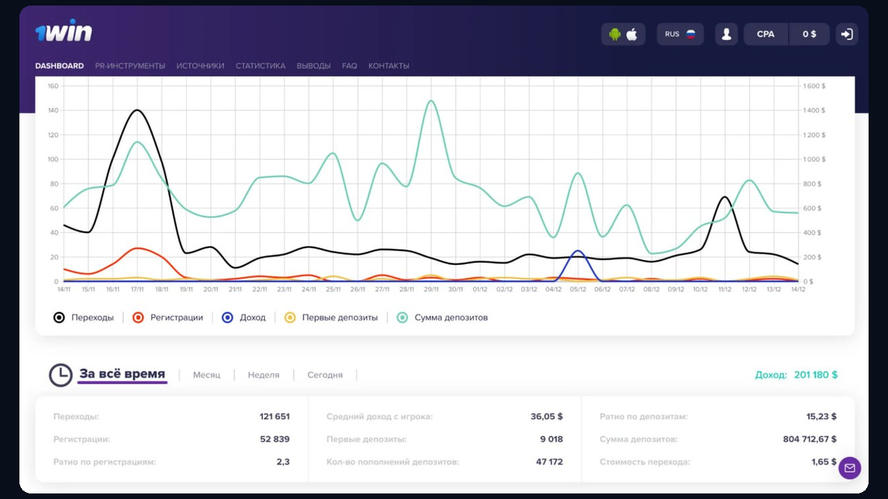Open the Android app download icon
Image resolution: width=888 pixels, height=499 pixels.
pyautogui.click(x=615, y=34)
